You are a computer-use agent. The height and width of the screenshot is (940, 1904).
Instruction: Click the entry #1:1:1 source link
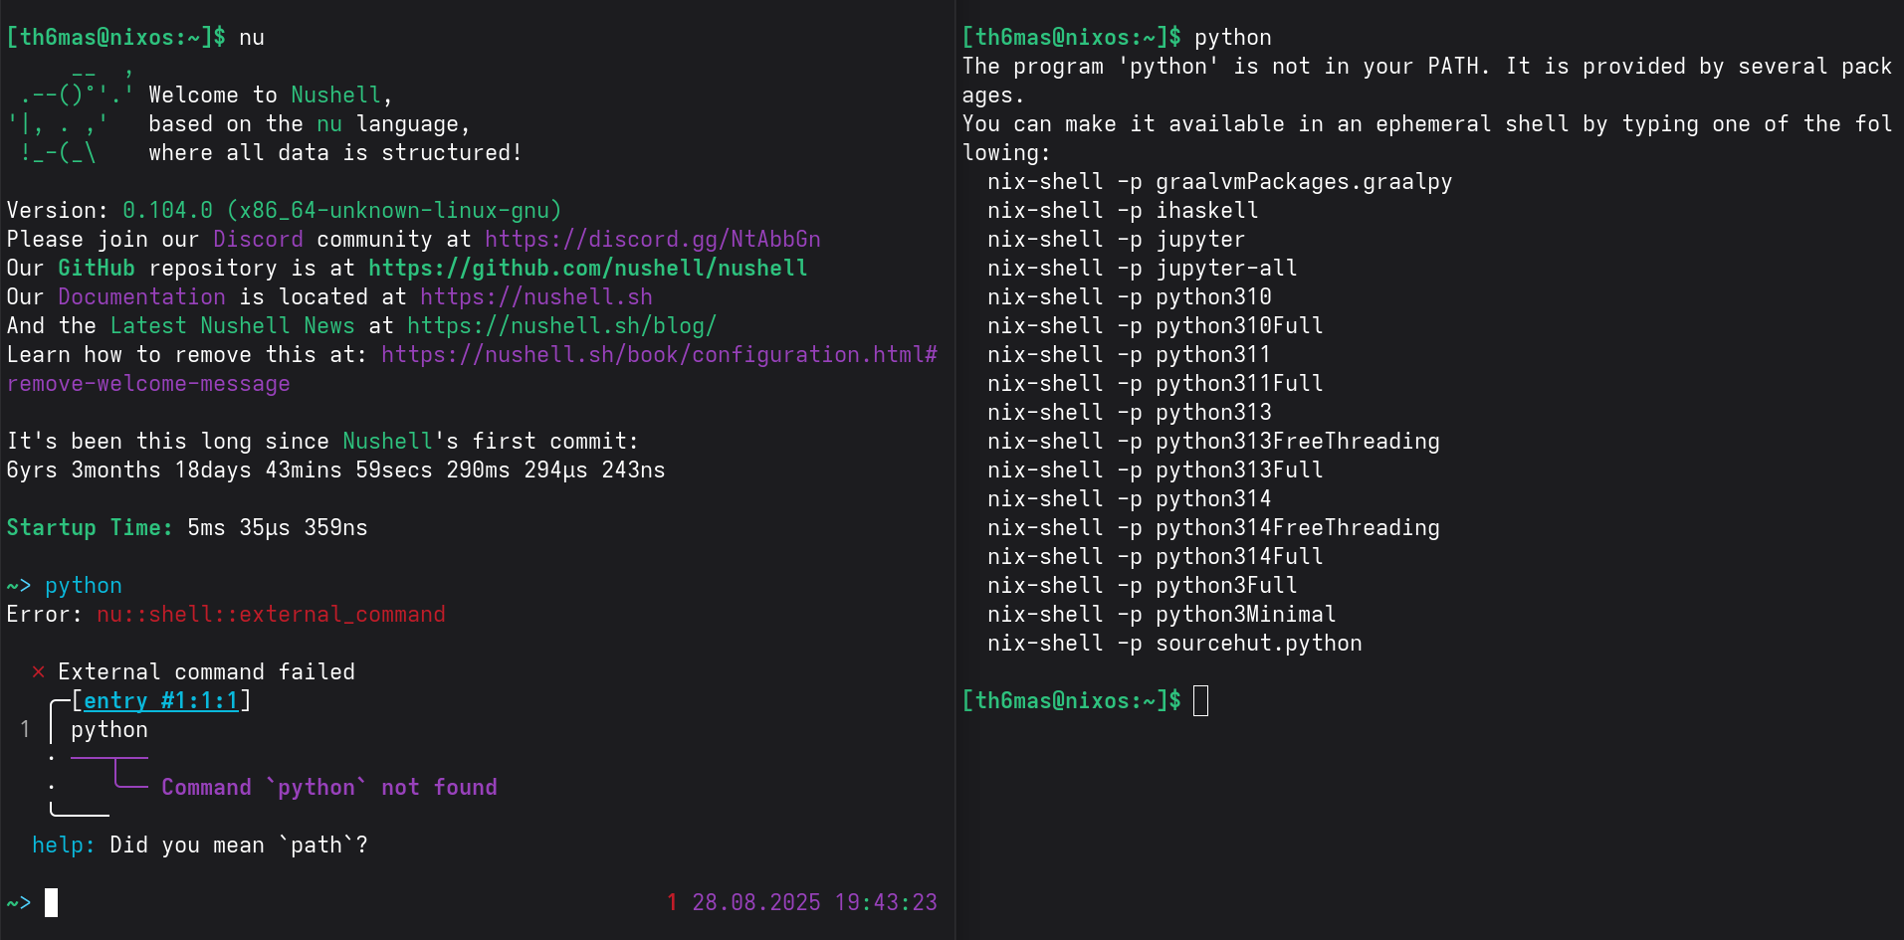click(x=160, y=701)
